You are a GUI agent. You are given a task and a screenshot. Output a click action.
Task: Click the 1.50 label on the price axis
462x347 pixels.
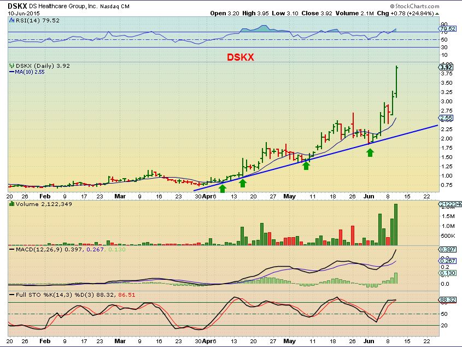click(x=446, y=157)
